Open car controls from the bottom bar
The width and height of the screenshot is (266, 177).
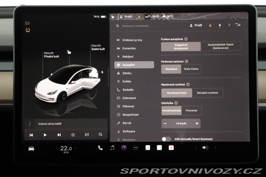coord(31,149)
